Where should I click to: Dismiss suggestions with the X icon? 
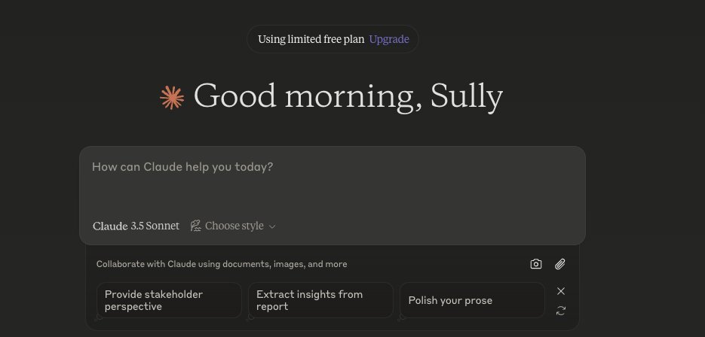[x=560, y=291]
